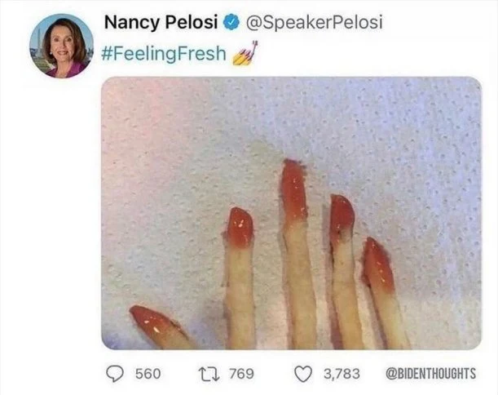Visit the @SpeakerPelosi handle

pos(314,23)
